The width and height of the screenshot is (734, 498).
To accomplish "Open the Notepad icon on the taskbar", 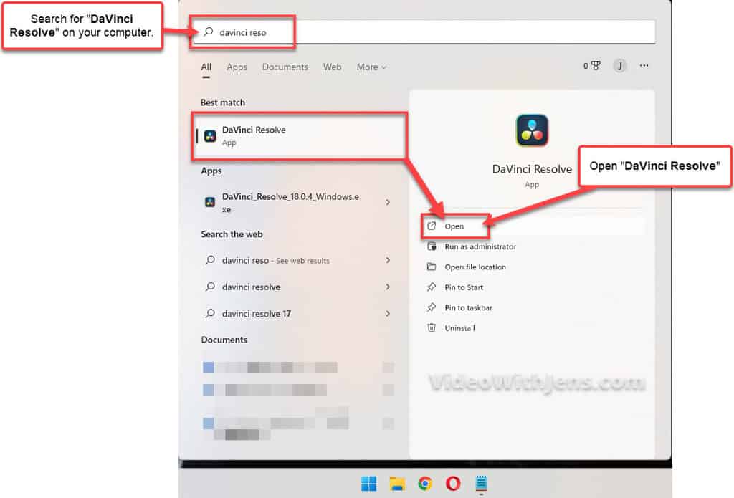I will click(x=481, y=484).
